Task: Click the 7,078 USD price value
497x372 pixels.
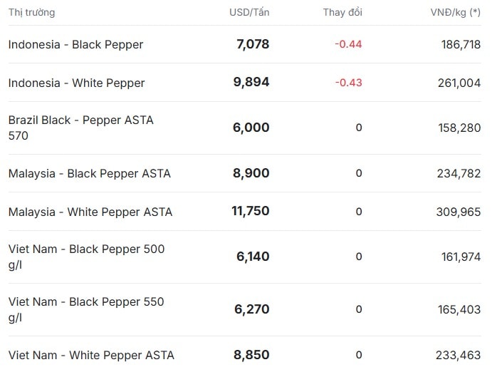Action: (x=253, y=44)
